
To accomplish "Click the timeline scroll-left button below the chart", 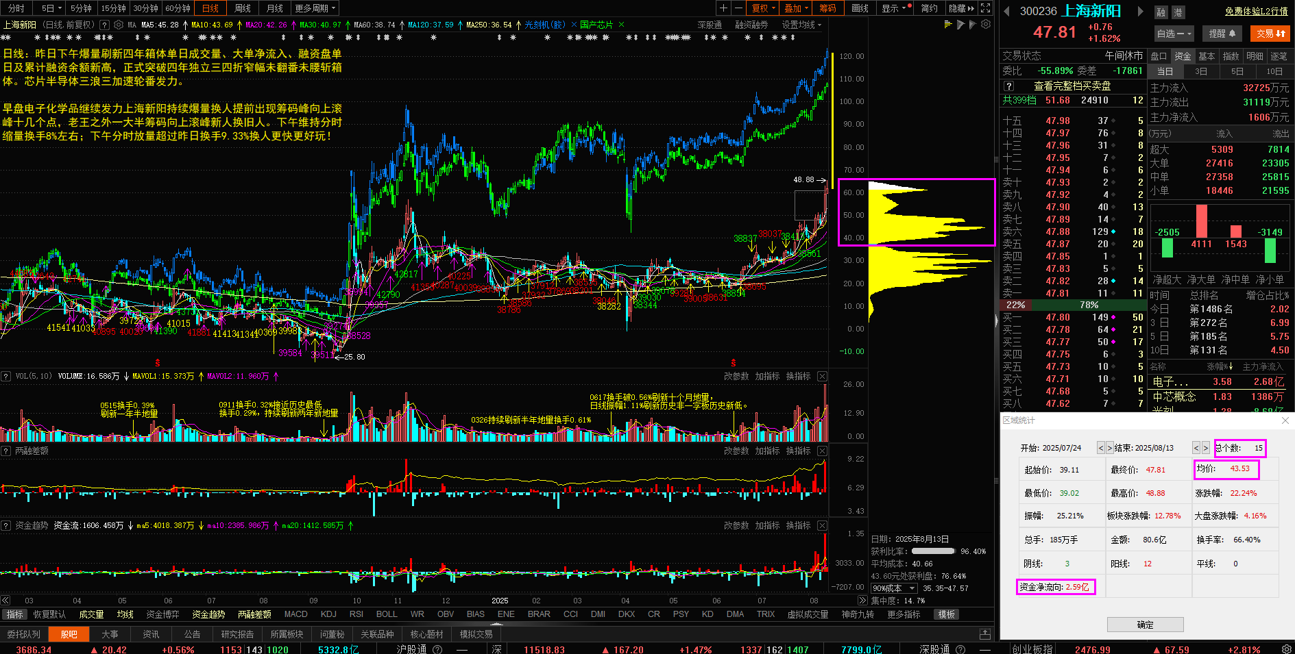I will coord(5,601).
